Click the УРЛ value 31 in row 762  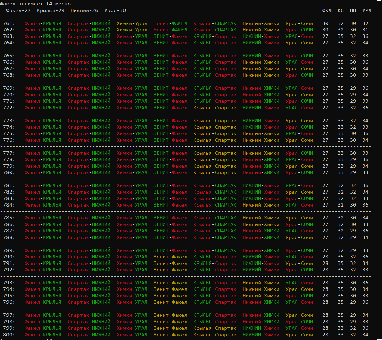(x=365, y=30)
